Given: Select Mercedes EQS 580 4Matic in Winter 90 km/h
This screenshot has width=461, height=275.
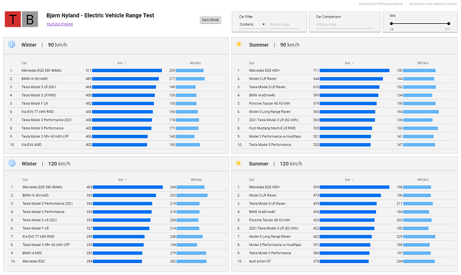Looking at the screenshot, I should click(x=42, y=70).
